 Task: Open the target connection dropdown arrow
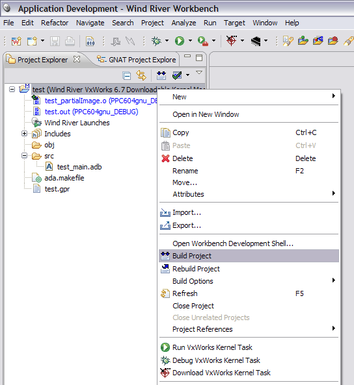tap(242, 40)
